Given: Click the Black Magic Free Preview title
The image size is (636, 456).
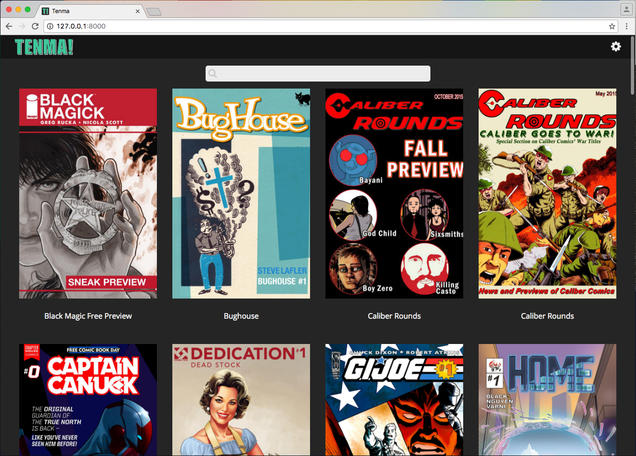Looking at the screenshot, I should 88,316.
